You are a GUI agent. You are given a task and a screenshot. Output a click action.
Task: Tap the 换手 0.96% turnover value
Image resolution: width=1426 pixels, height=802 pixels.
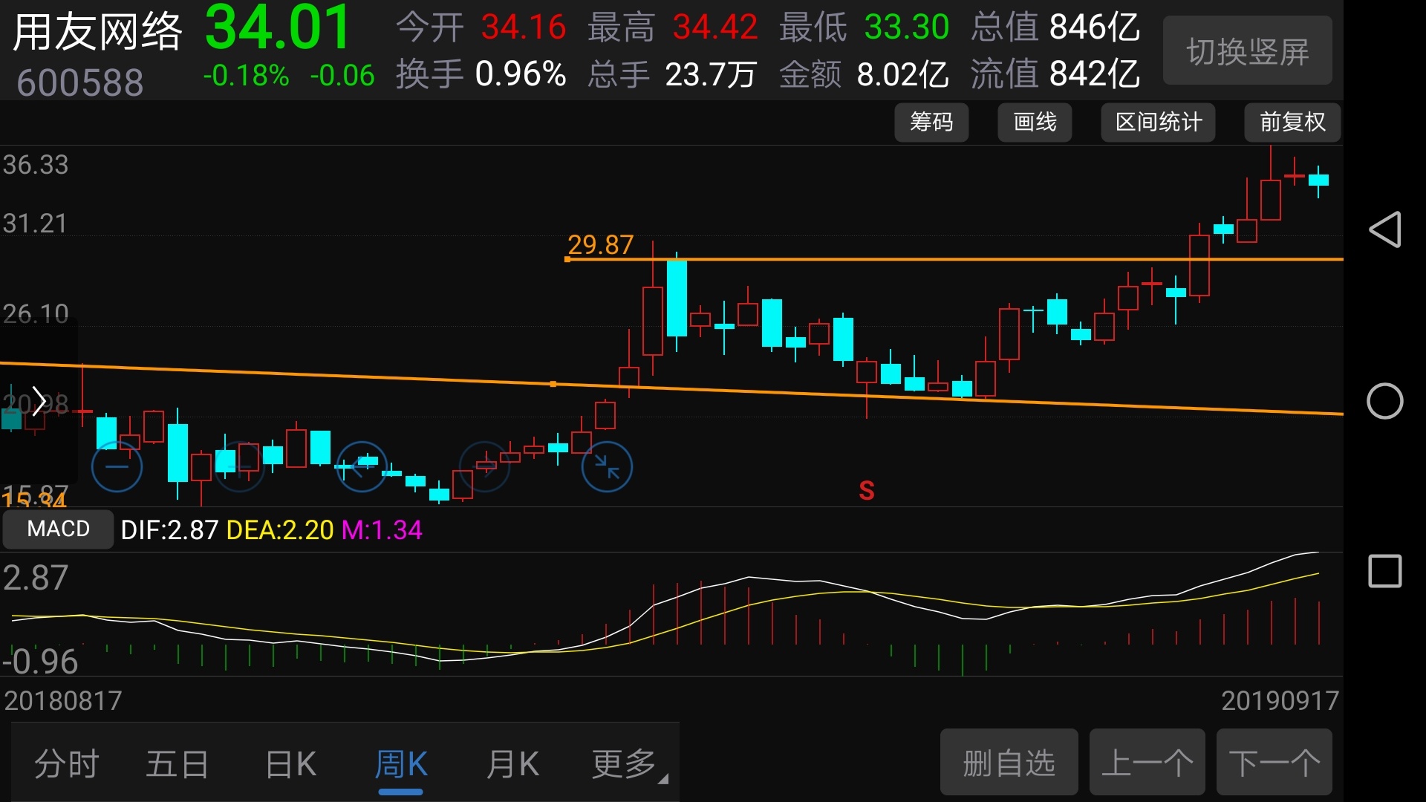coord(481,74)
